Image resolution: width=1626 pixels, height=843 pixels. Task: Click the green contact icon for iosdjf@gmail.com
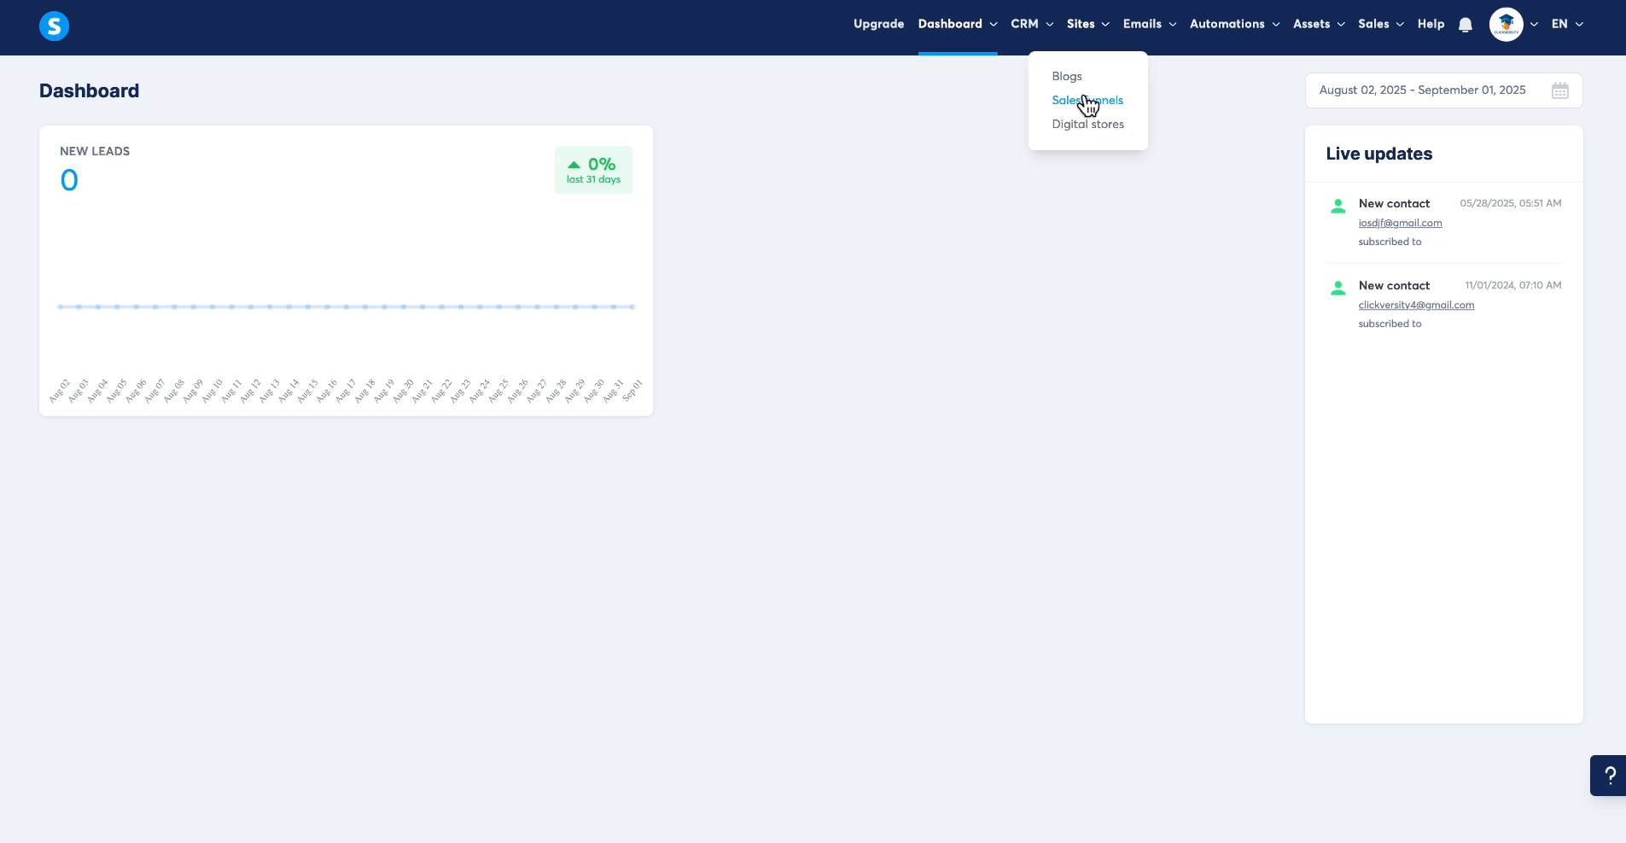click(1338, 206)
